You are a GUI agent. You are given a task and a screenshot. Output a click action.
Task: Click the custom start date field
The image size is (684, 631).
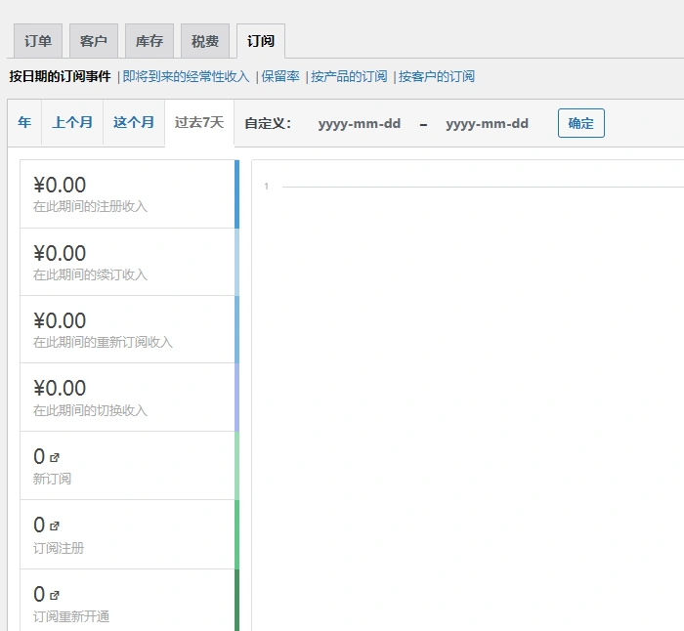click(x=360, y=124)
